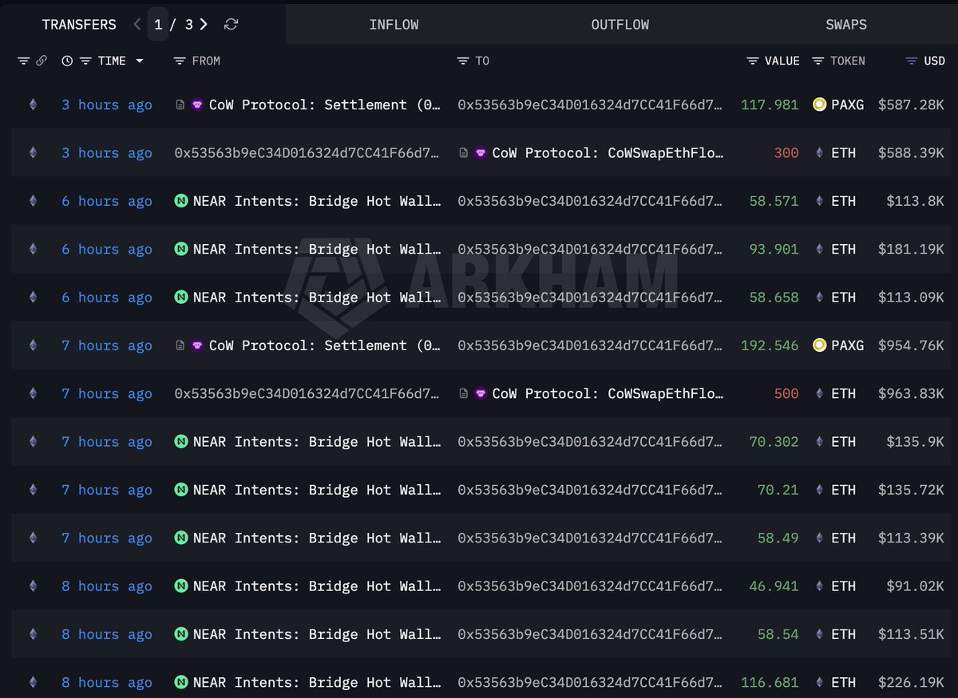The width and height of the screenshot is (958, 698).
Task: Select USD amount $963.83K
Action: pyautogui.click(x=911, y=393)
